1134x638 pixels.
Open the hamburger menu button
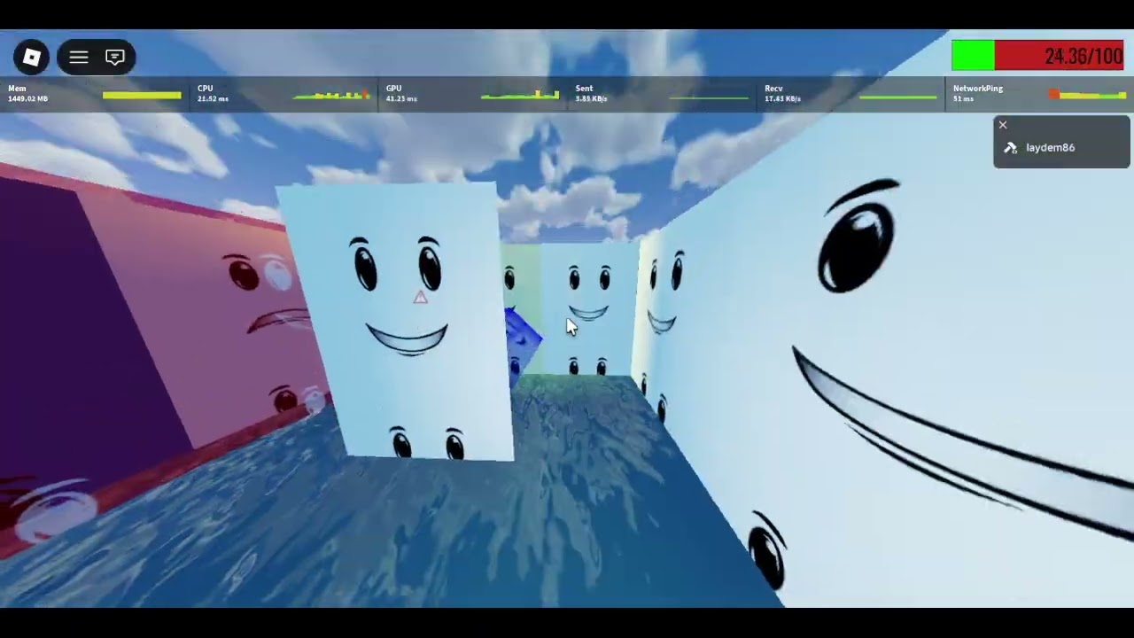coord(79,58)
